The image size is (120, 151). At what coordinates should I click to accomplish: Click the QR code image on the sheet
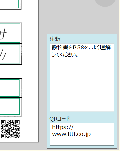[x=10, y=129]
